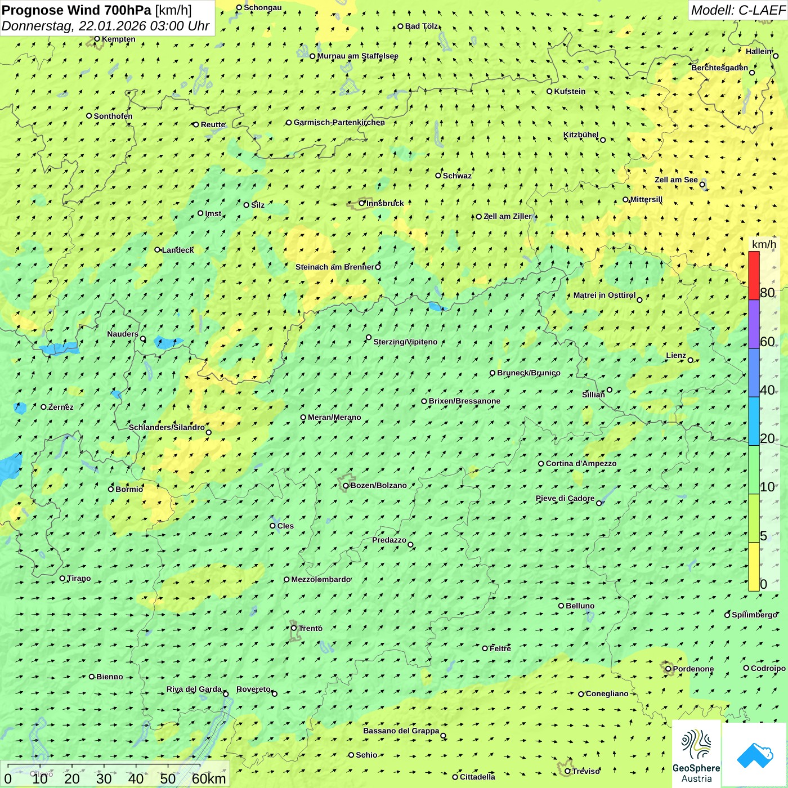
Task: Click the 'Pieve di Cadore' label
Action: (x=565, y=498)
